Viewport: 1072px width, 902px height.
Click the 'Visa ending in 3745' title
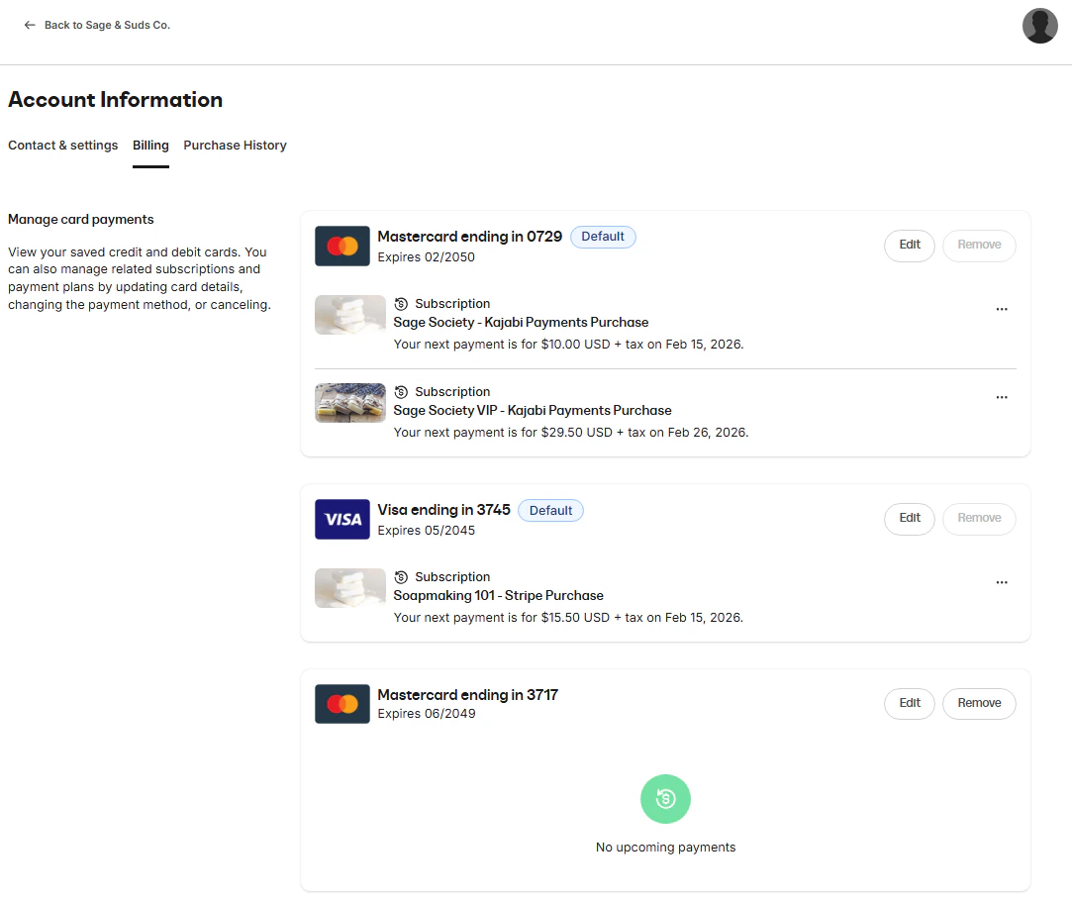pos(443,510)
